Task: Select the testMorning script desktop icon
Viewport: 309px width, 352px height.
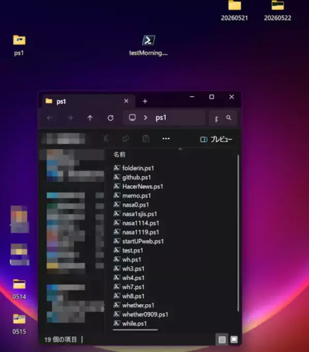Action: pyautogui.click(x=148, y=45)
